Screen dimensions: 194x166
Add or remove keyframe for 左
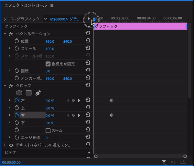[73, 100]
